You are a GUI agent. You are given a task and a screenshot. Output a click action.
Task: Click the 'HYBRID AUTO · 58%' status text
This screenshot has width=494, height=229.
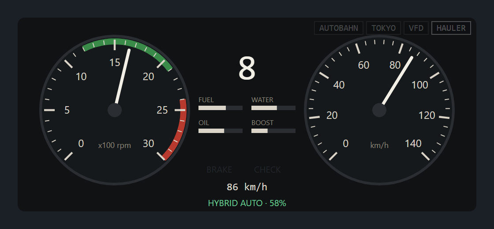247,203
